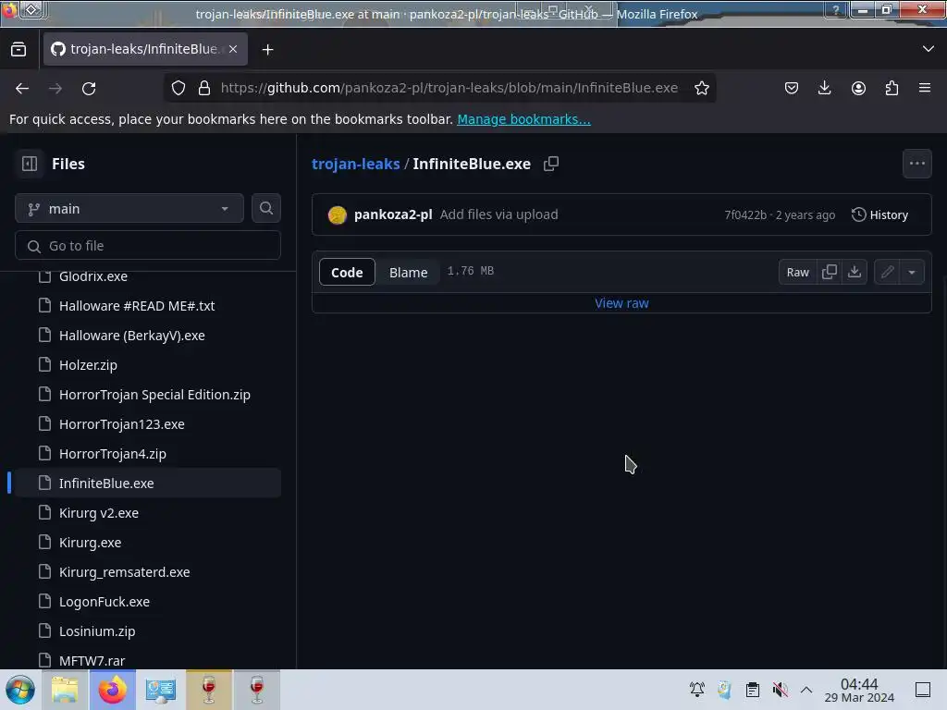Image resolution: width=947 pixels, height=710 pixels.
Task: Open Firefox hamburger application menu
Action: tap(925, 88)
